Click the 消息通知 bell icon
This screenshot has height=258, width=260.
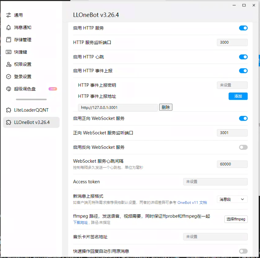[8, 27]
